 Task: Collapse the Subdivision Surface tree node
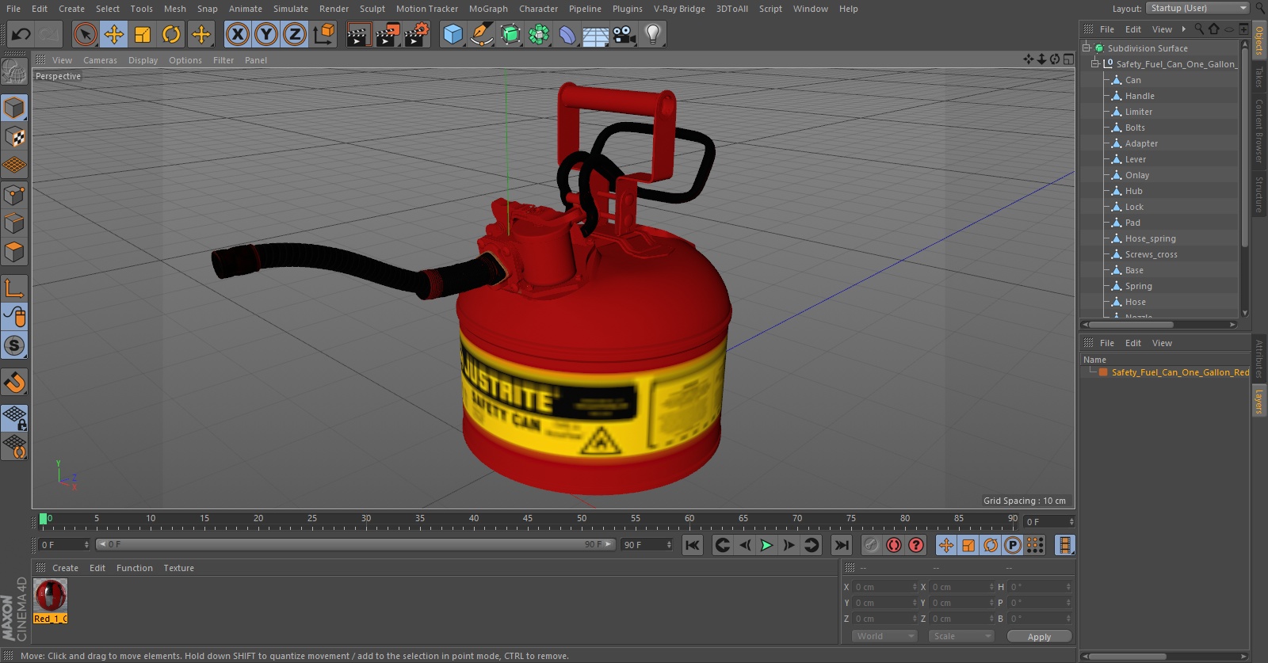[1087, 48]
